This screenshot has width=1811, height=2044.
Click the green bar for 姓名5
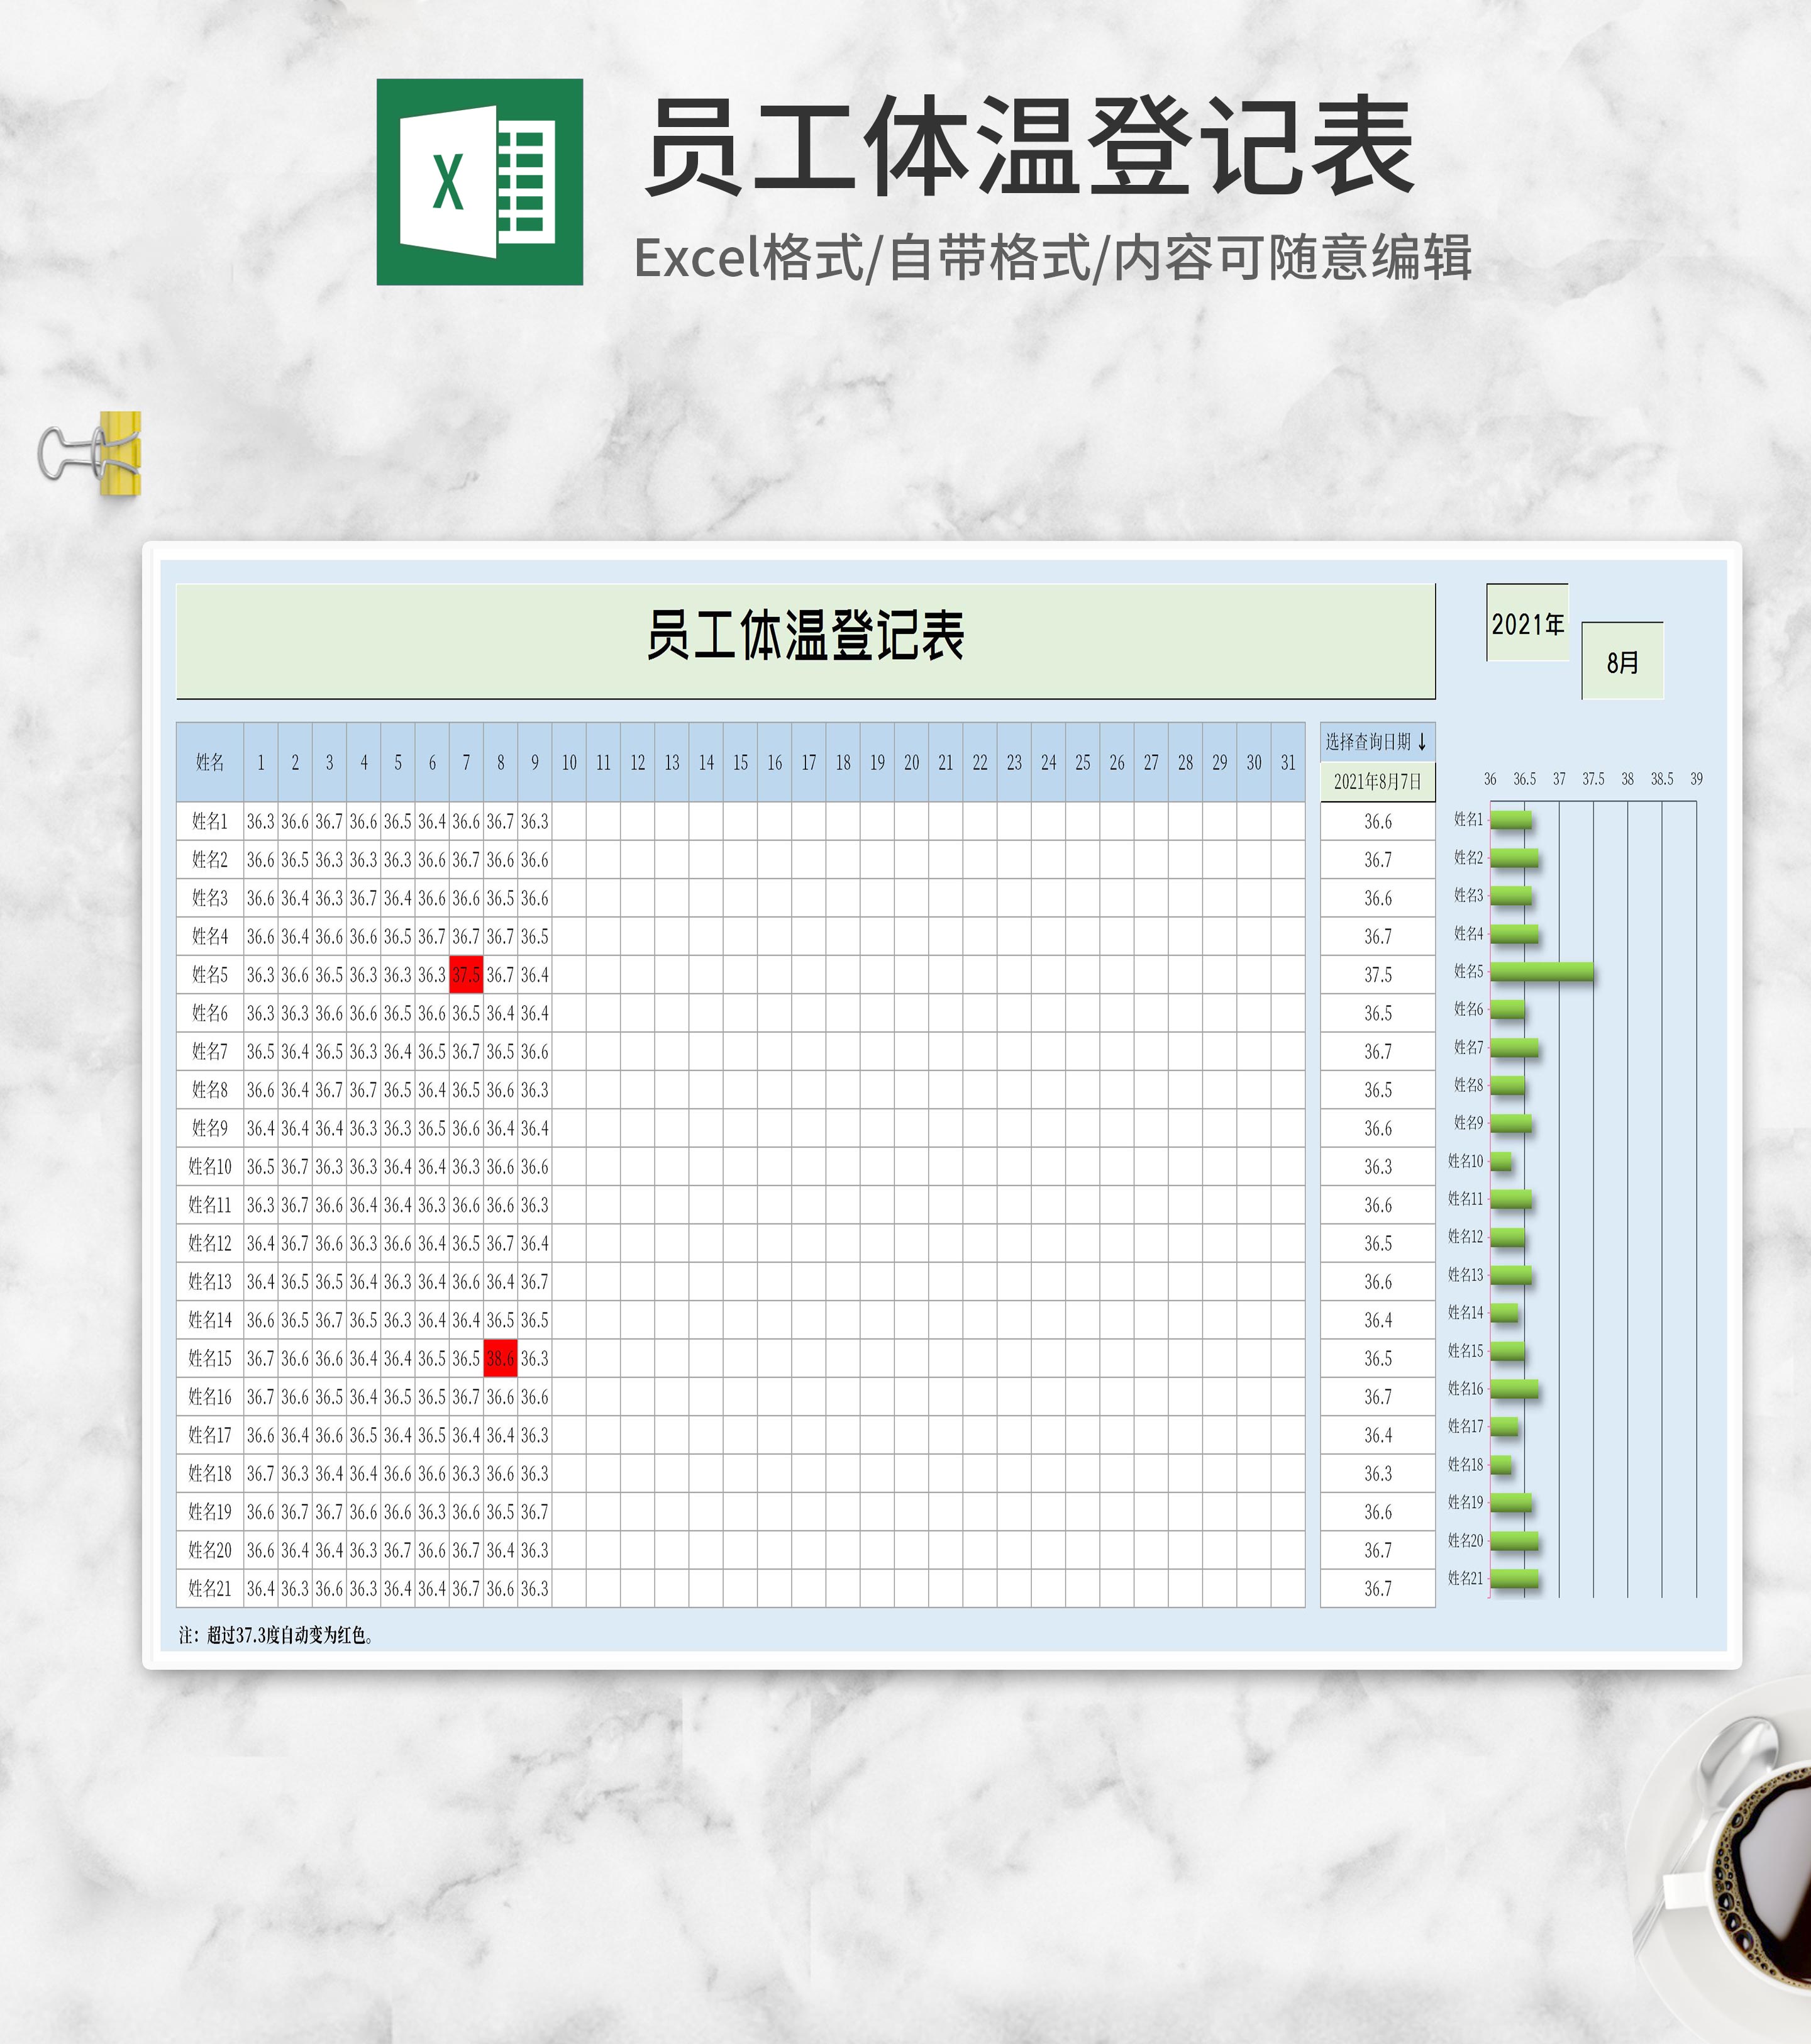coord(1541,971)
